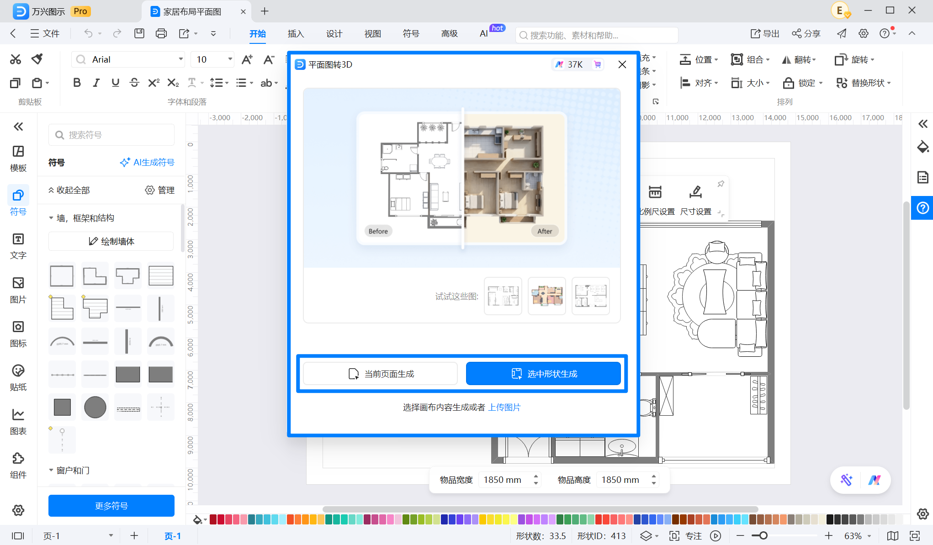Click the settings gear at sidebar bottom
This screenshot has height=545, width=933.
(x=18, y=510)
